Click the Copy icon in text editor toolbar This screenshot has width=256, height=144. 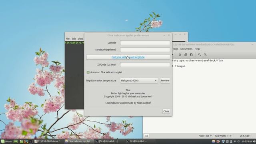[186, 55]
